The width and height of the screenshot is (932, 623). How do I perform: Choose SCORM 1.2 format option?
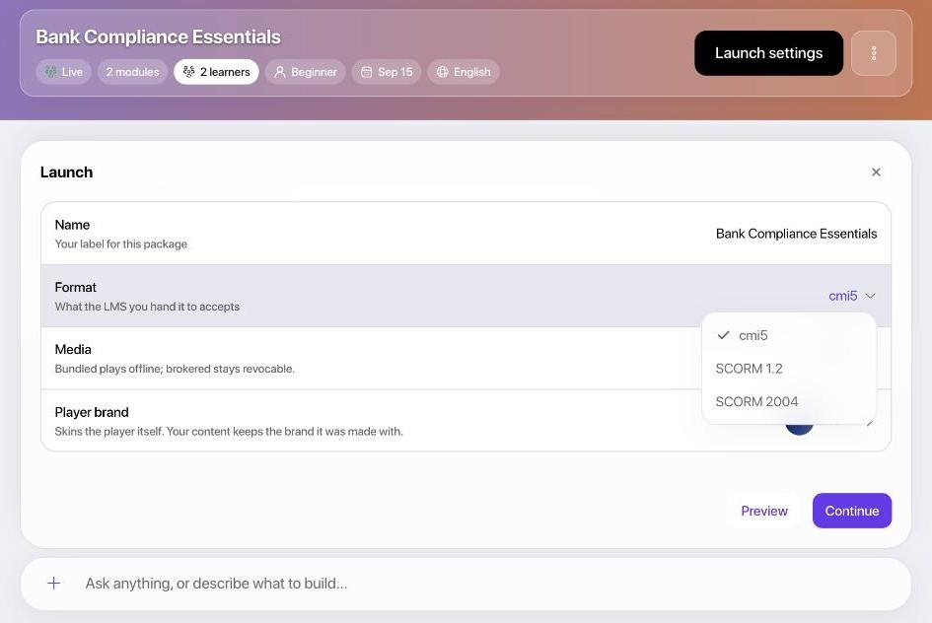(789, 369)
